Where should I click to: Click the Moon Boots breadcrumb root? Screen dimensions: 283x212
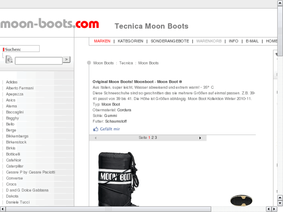(104, 63)
